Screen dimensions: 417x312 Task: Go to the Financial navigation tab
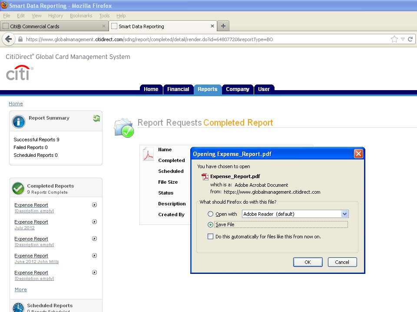pos(178,89)
